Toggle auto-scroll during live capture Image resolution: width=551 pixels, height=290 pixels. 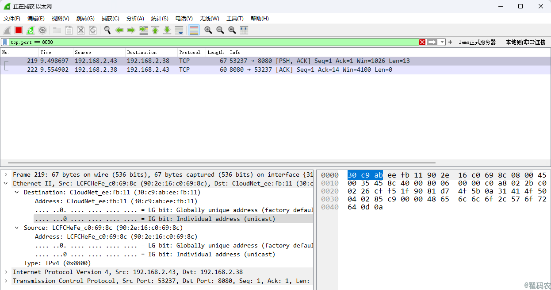point(179,30)
